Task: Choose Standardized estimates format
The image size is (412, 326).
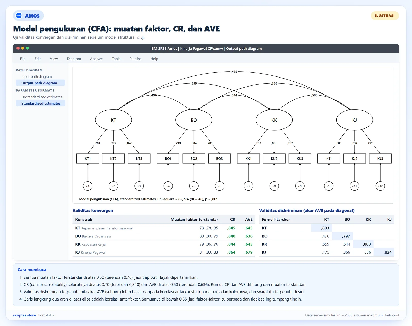Action: point(40,103)
